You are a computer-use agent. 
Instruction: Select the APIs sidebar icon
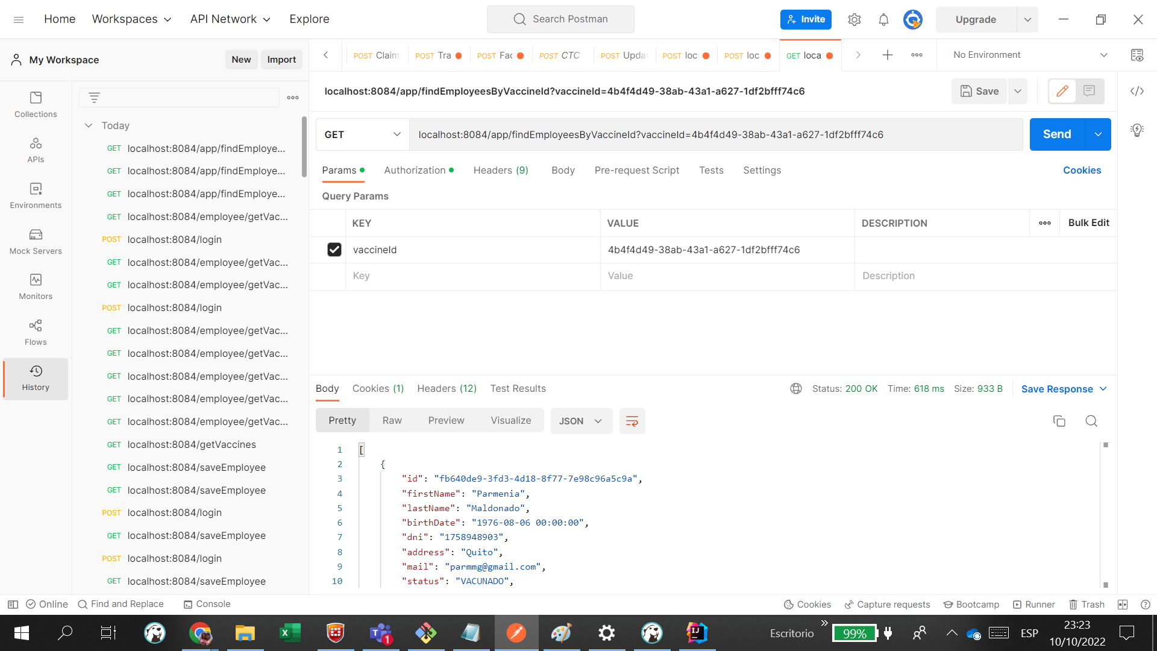36,149
